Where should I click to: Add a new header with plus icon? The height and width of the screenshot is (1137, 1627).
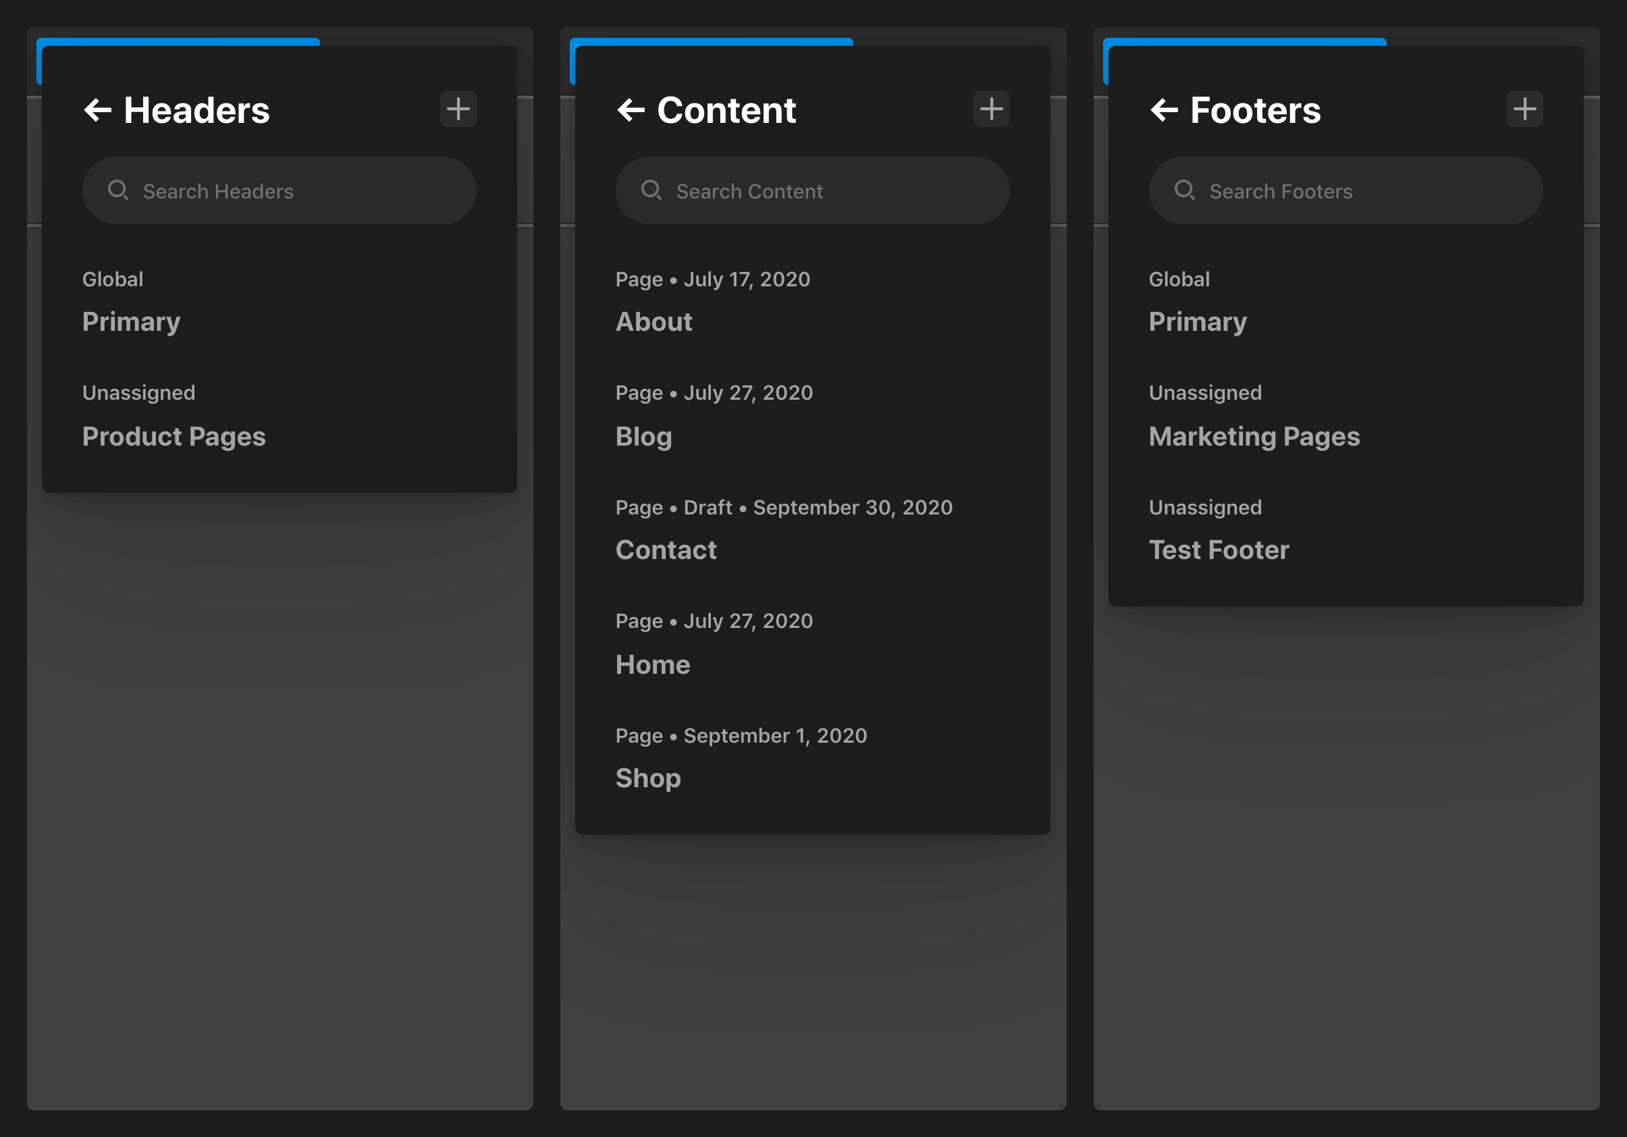pos(458,109)
